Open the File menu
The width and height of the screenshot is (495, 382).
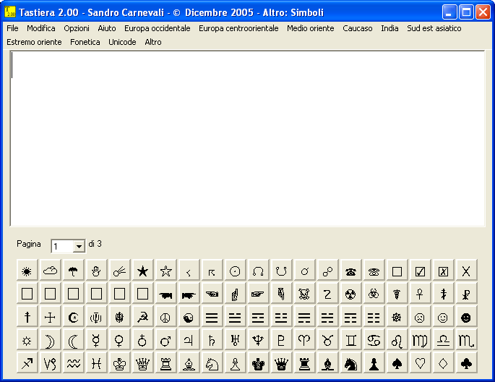pyautogui.click(x=12, y=28)
